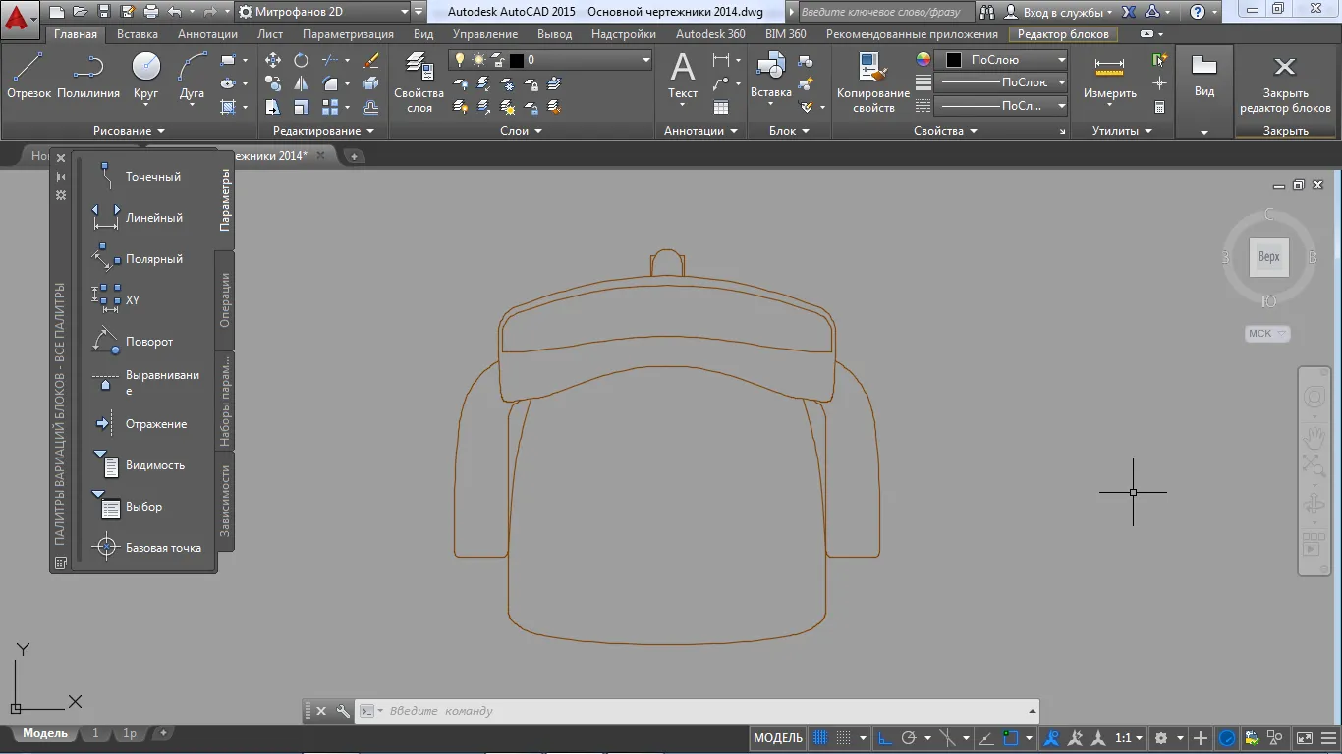Viewport: 1342px width, 754px height.
Task: Expand the Рисование panel
Action: [129, 131]
